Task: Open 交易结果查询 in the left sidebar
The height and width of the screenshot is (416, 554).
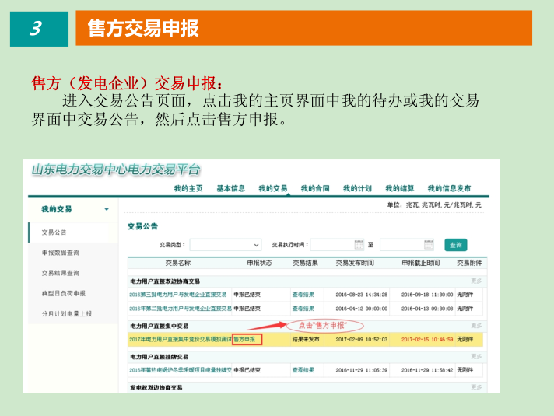Action: pyautogui.click(x=60, y=273)
